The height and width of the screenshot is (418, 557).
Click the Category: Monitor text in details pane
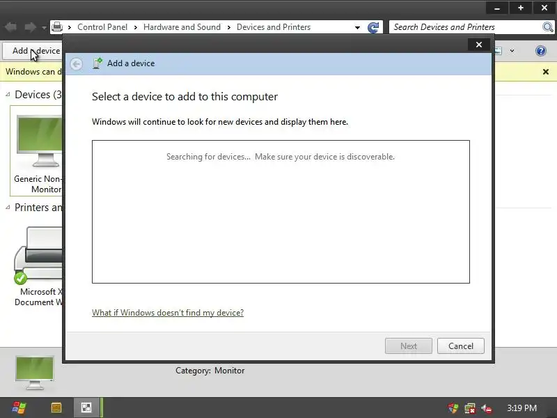coord(210,371)
